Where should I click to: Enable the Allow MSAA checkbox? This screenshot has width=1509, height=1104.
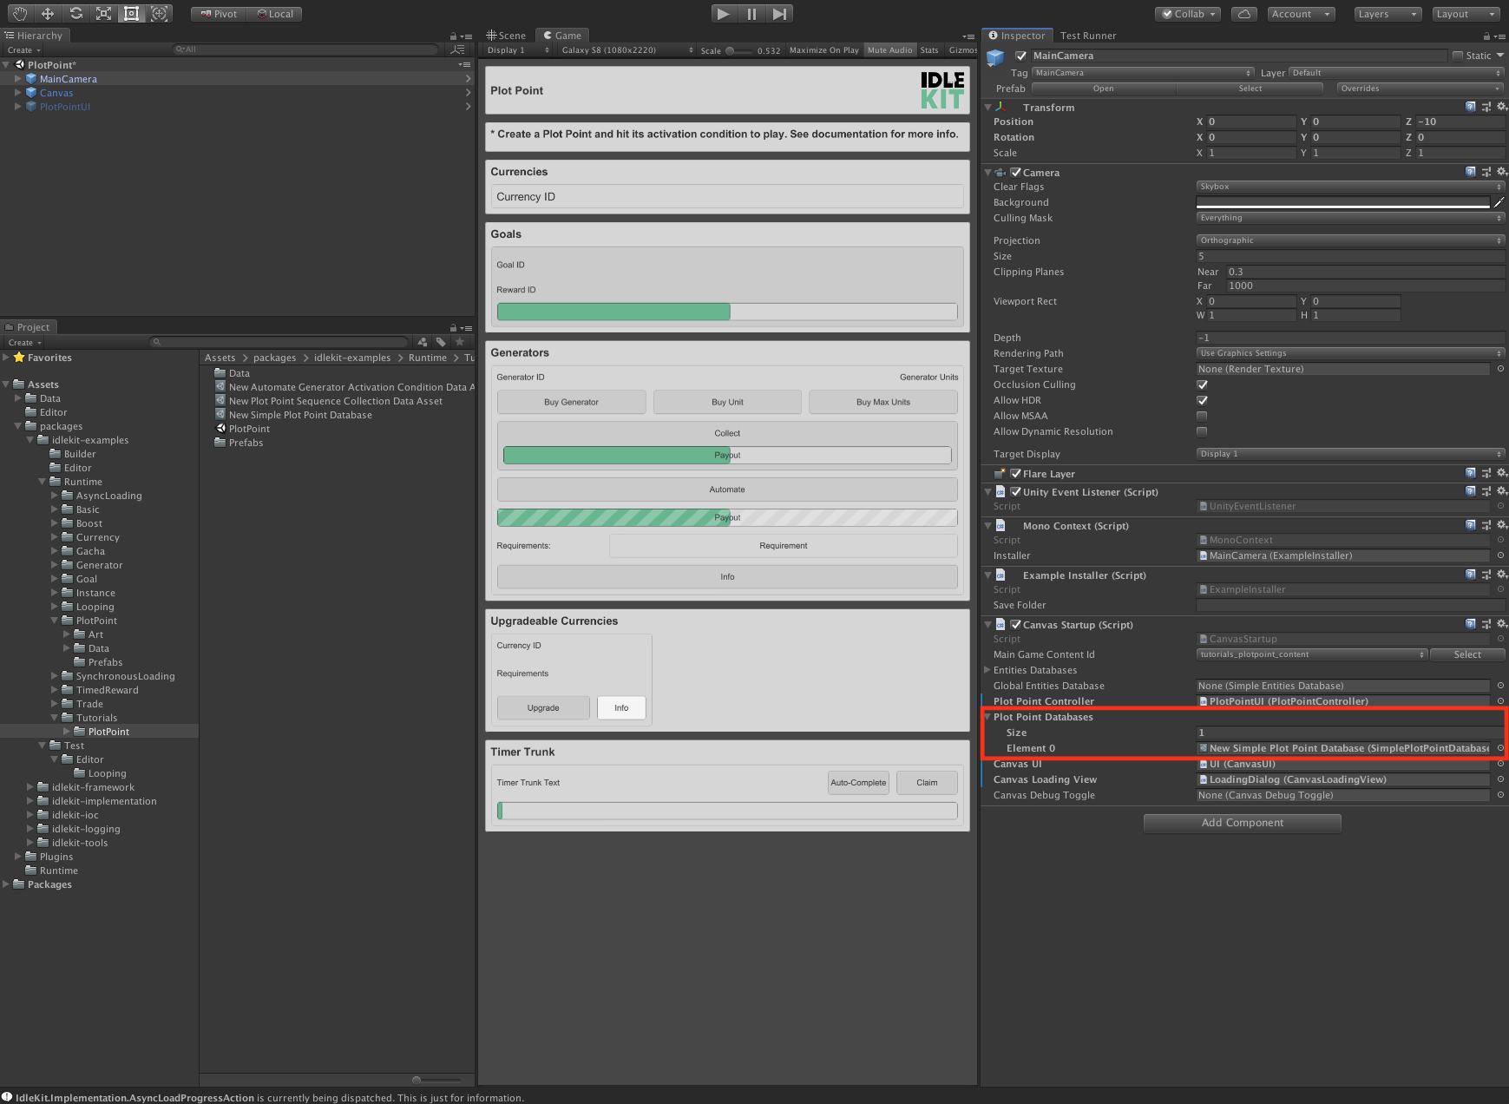[x=1202, y=416]
